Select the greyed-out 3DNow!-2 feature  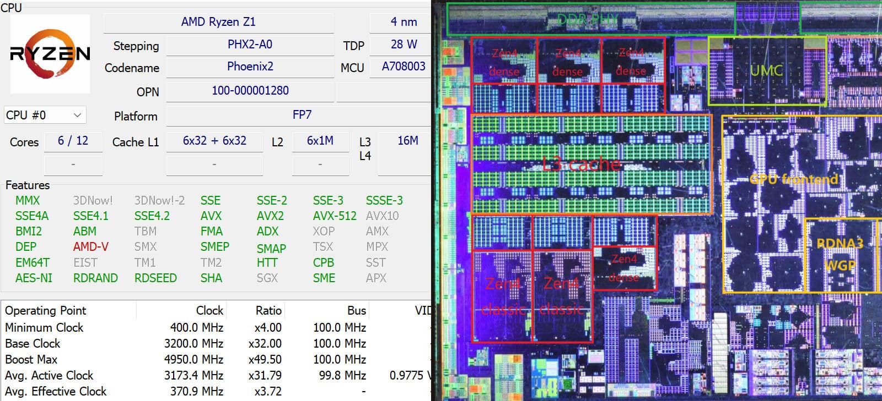point(159,201)
